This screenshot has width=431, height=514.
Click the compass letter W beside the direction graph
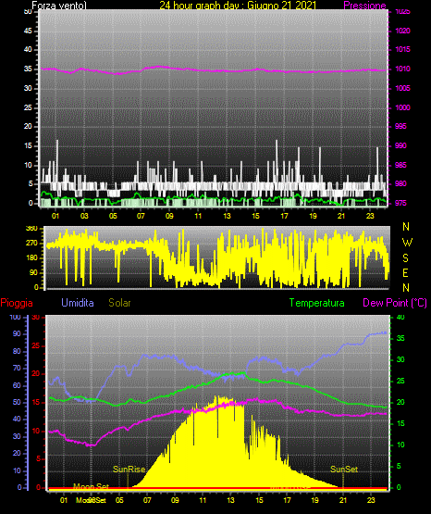[x=407, y=243]
